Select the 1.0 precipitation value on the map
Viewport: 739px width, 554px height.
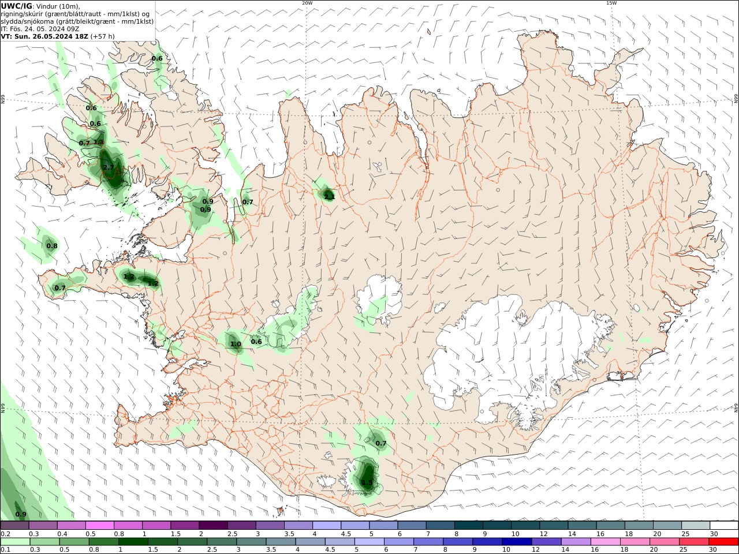point(236,345)
